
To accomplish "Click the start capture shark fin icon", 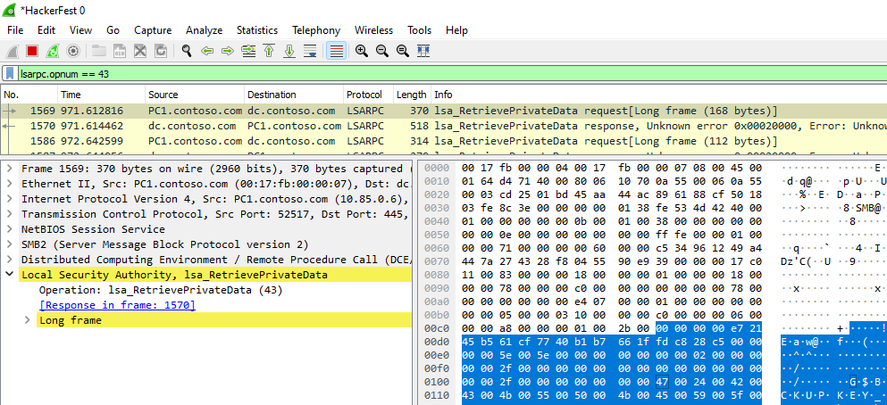I will [x=12, y=51].
